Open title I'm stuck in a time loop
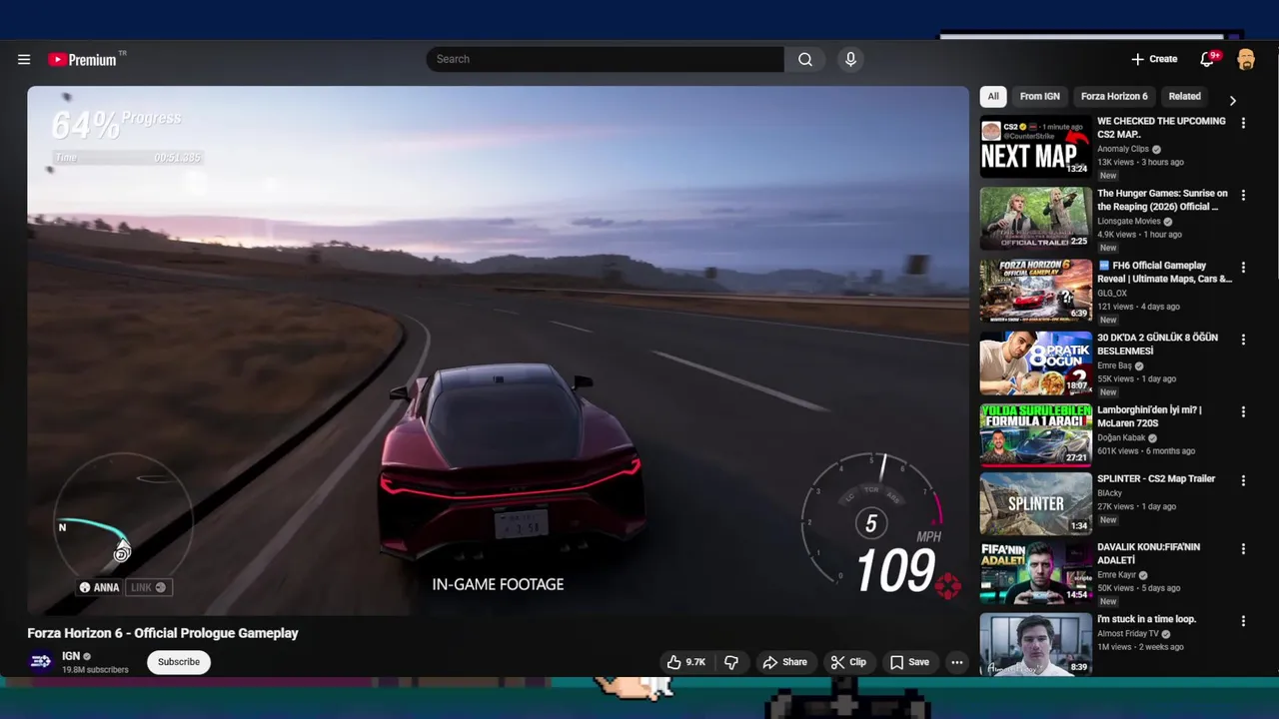This screenshot has width=1279, height=719. click(x=1146, y=619)
